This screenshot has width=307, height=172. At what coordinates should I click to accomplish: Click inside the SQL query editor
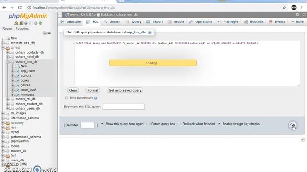187,64
